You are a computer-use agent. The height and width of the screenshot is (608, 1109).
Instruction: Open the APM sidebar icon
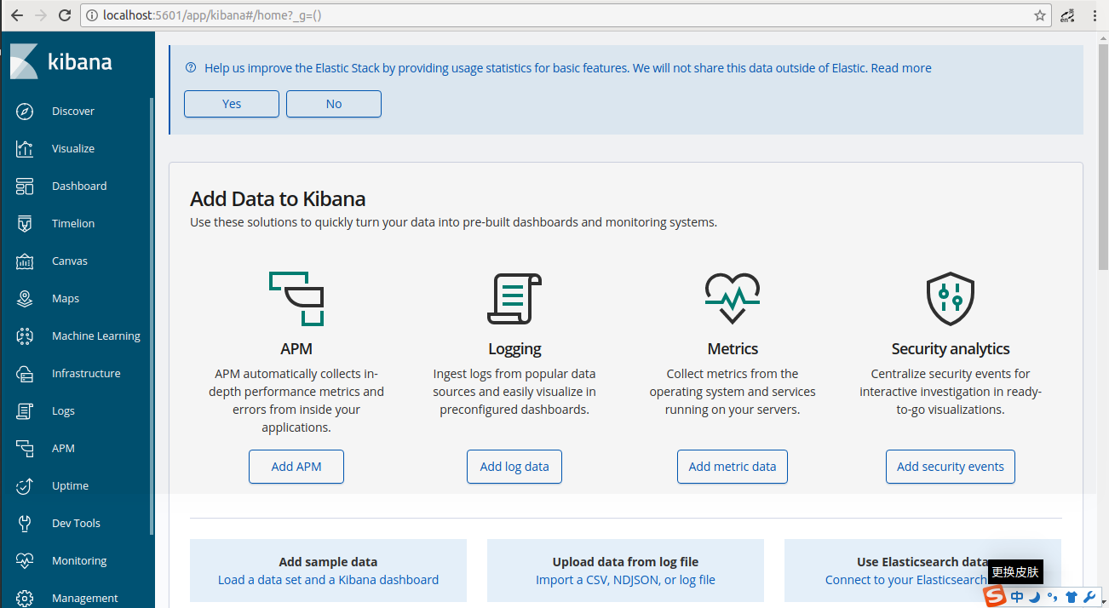(x=25, y=449)
